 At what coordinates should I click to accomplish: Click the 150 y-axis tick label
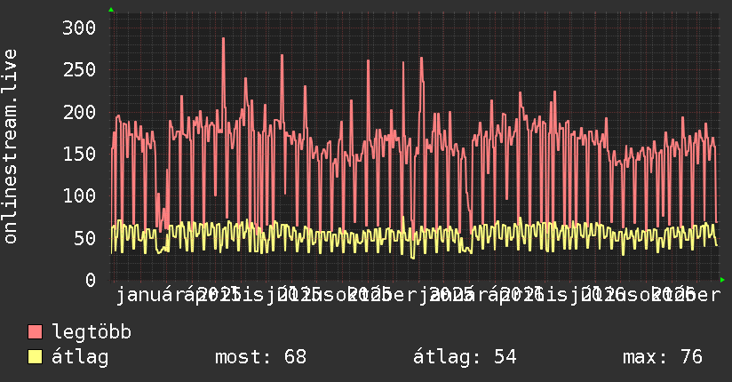tap(79, 154)
